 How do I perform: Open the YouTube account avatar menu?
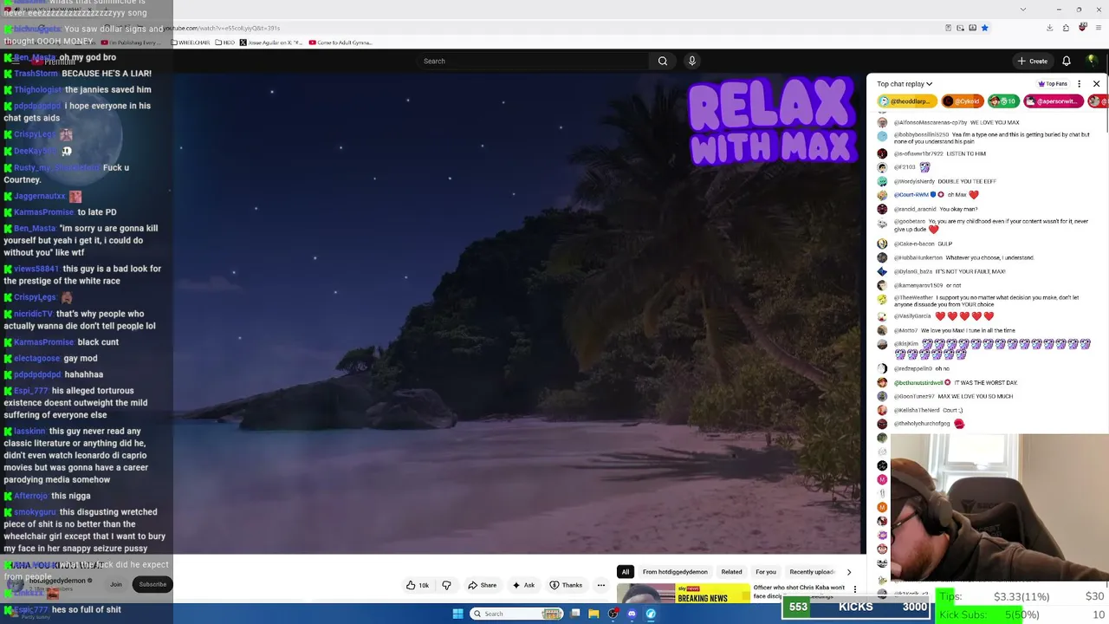[1092, 61]
